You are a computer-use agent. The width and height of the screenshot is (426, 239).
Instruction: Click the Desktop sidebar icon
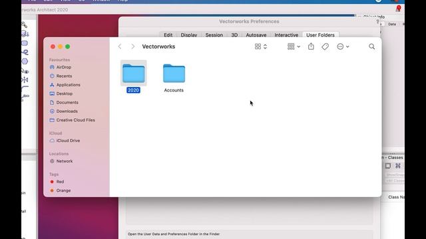(52, 94)
